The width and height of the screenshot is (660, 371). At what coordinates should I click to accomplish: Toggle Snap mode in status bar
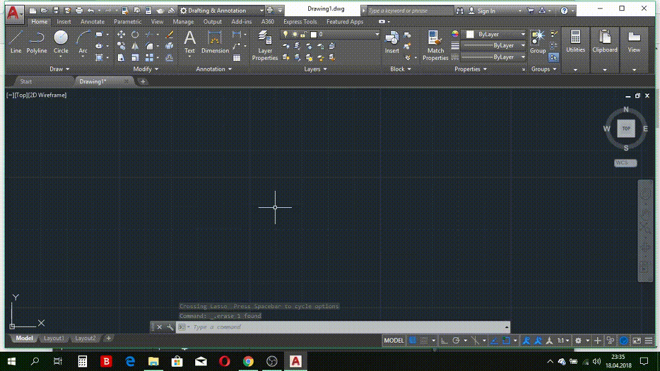[424, 340]
